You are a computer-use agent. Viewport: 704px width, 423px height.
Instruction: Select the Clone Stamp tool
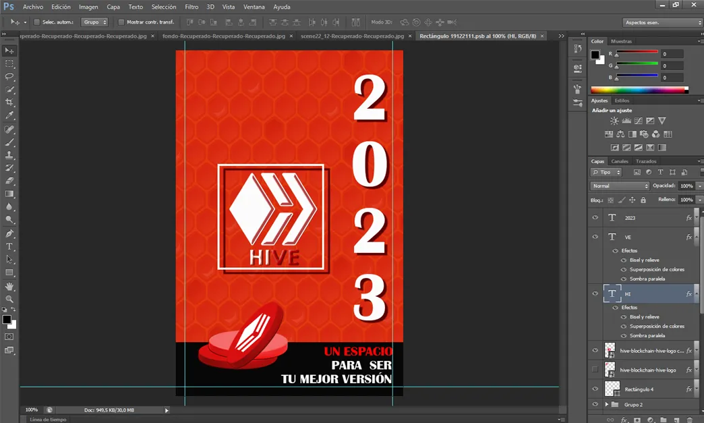point(9,155)
